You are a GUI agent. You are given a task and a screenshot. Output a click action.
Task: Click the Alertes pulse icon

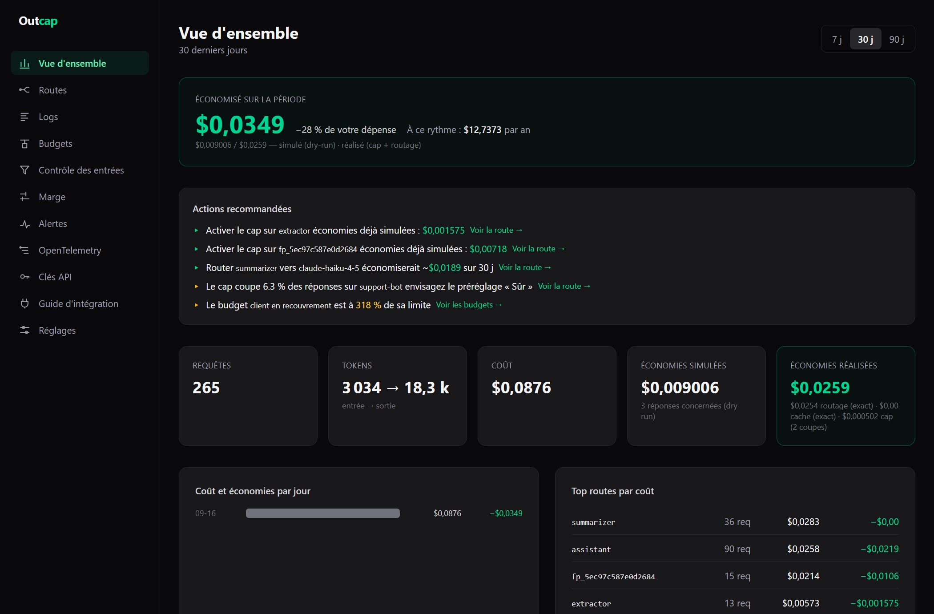(25, 224)
